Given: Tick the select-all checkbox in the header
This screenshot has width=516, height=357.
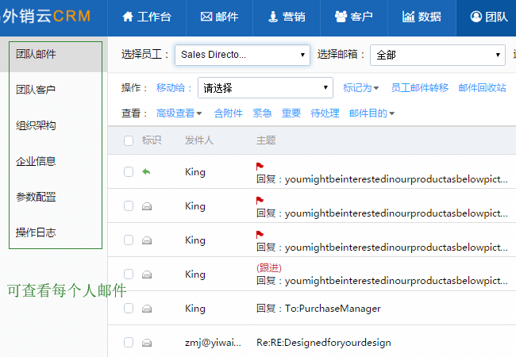Looking at the screenshot, I should (x=129, y=140).
